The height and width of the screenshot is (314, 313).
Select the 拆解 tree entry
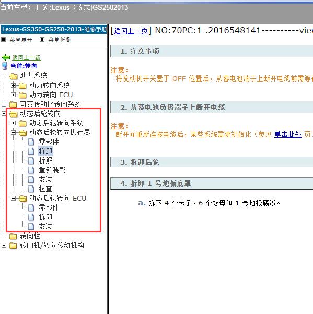point(45,160)
